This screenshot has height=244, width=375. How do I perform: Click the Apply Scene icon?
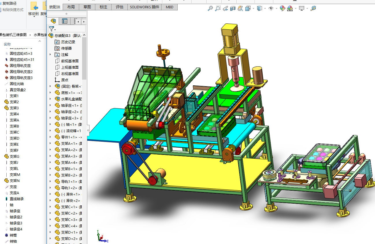point(290,9)
